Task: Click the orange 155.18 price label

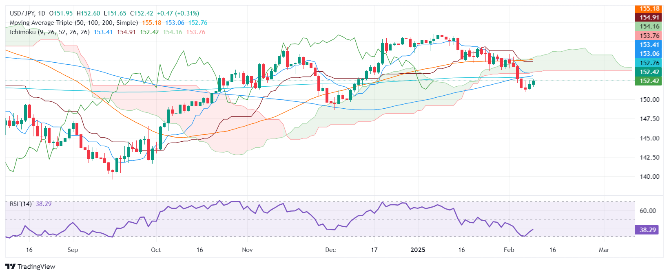Action: point(649,9)
